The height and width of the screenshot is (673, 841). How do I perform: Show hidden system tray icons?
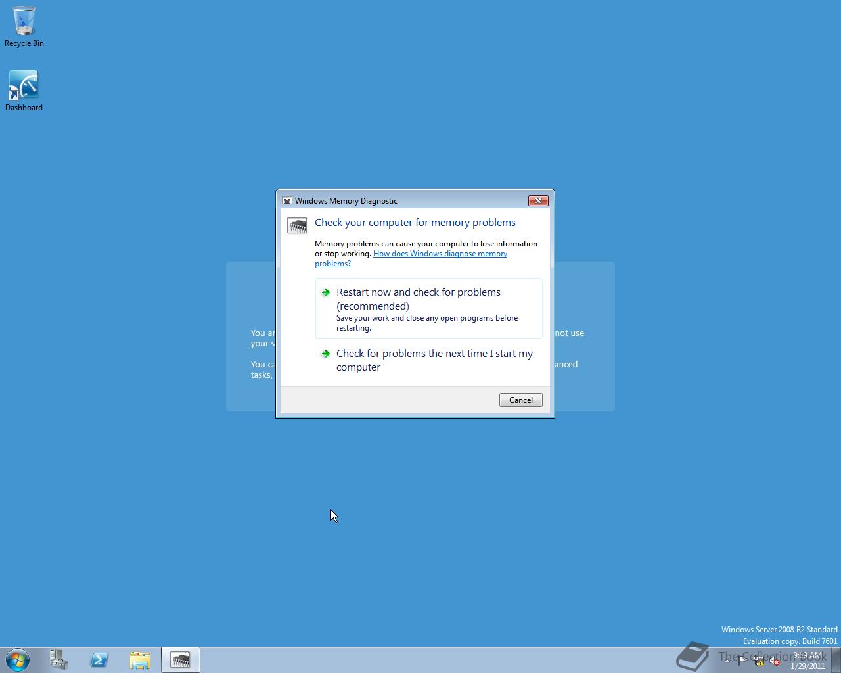pos(727,661)
